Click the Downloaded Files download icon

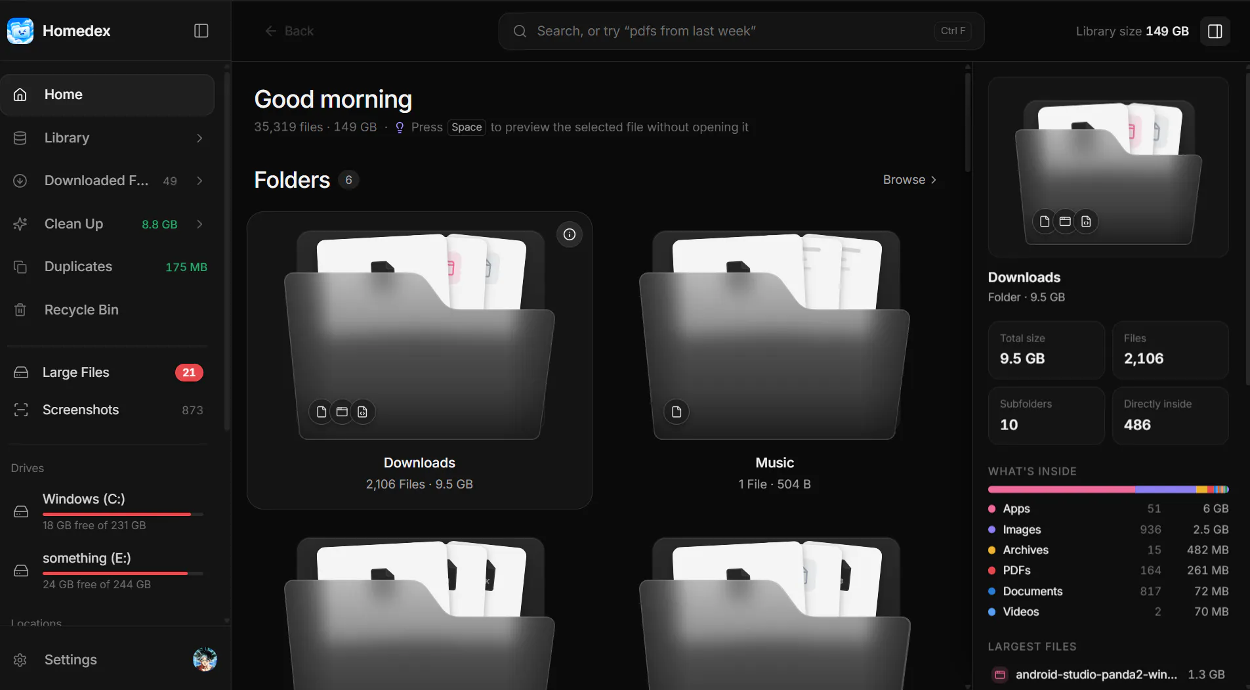(20, 181)
